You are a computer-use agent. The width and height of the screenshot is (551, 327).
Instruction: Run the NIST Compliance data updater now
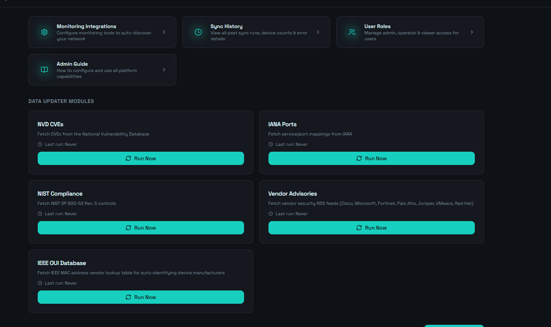pyautogui.click(x=141, y=228)
